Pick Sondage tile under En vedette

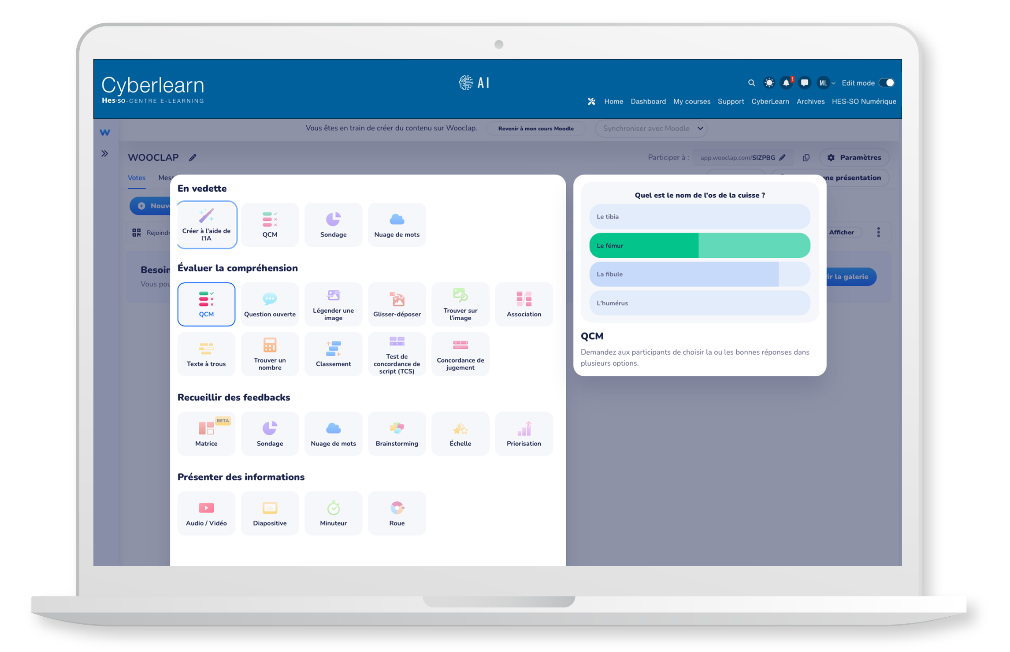coord(333,225)
